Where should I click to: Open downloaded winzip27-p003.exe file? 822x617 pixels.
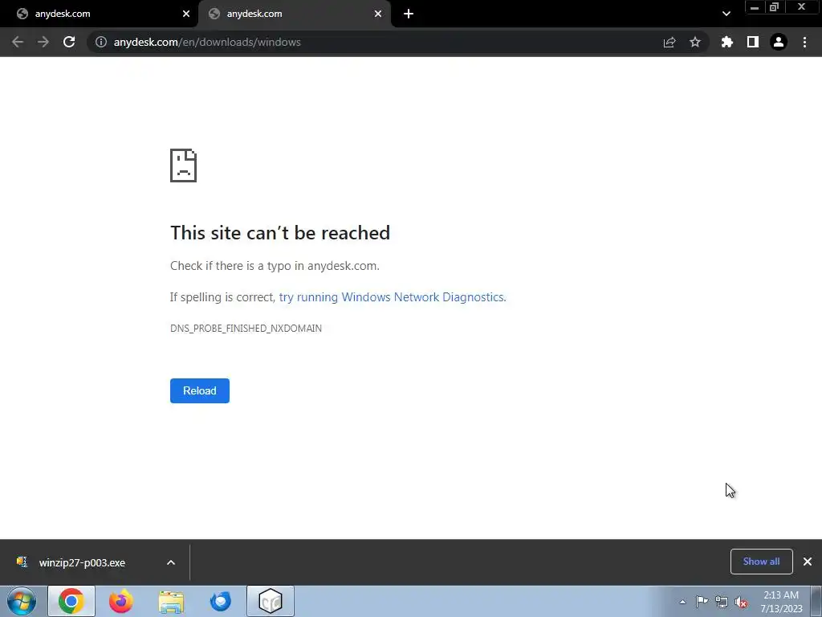82,562
